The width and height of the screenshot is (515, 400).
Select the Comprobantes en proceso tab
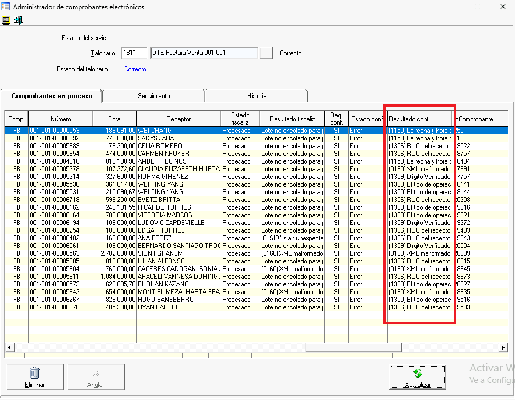[x=52, y=96]
